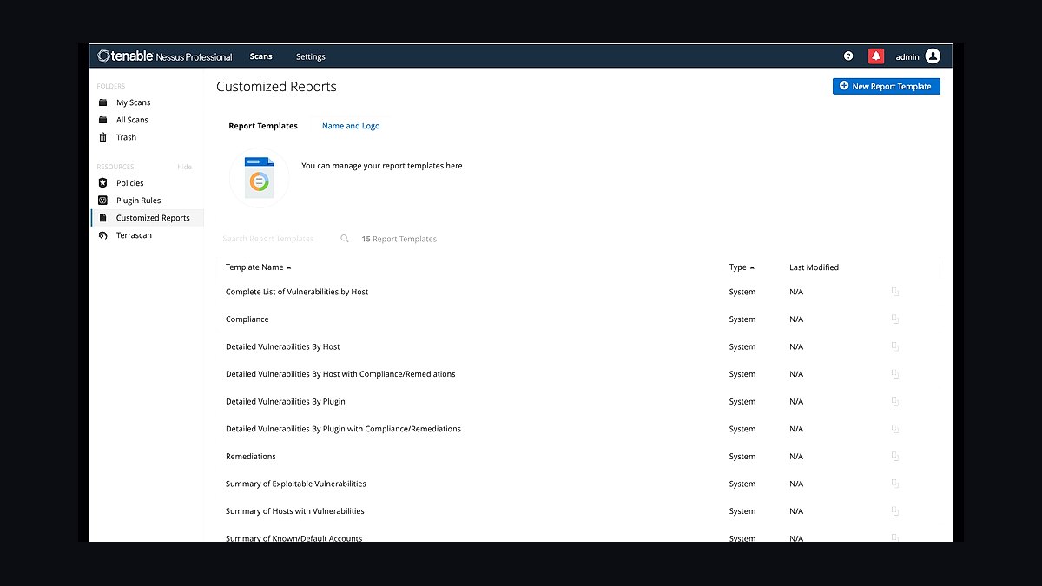1042x586 pixels.
Task: Copy Detailed Vulnerabilities By Plugin with Compliance/Remediations
Action: pyautogui.click(x=895, y=429)
